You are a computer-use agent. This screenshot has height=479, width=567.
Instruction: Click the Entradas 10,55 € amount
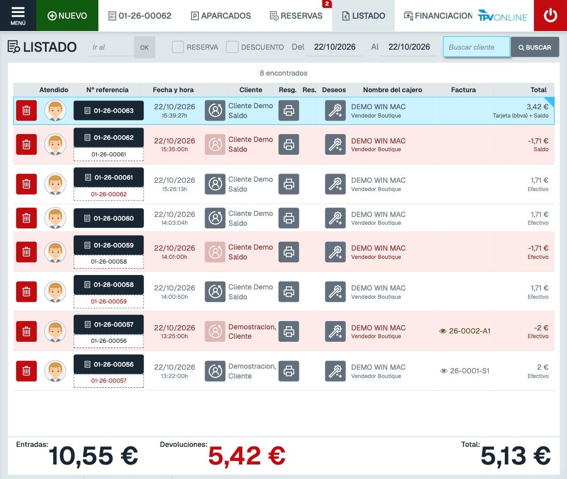(x=93, y=456)
